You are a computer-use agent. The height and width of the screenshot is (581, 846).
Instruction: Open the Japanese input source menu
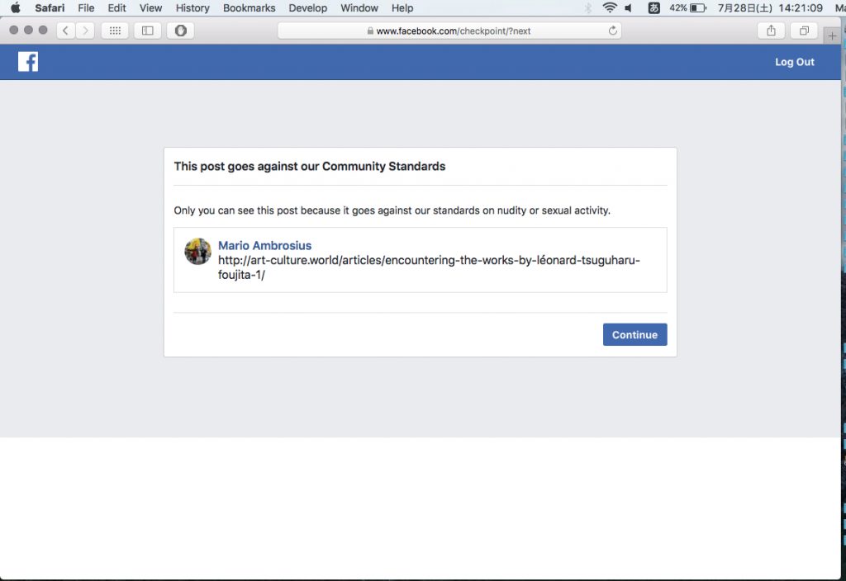pyautogui.click(x=654, y=7)
